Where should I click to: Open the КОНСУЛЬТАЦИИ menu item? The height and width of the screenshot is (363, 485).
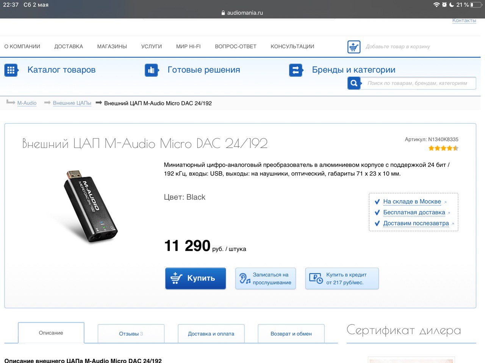tap(293, 47)
